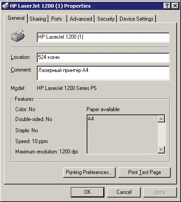This screenshot has width=181, height=202.
Task: Switch to the Sharing tab
Action: (x=38, y=19)
